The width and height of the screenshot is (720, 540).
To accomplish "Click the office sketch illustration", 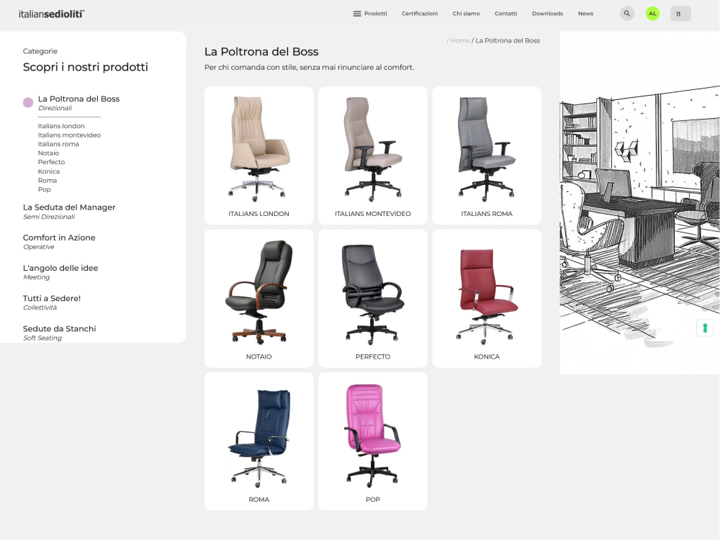I will pos(639,203).
